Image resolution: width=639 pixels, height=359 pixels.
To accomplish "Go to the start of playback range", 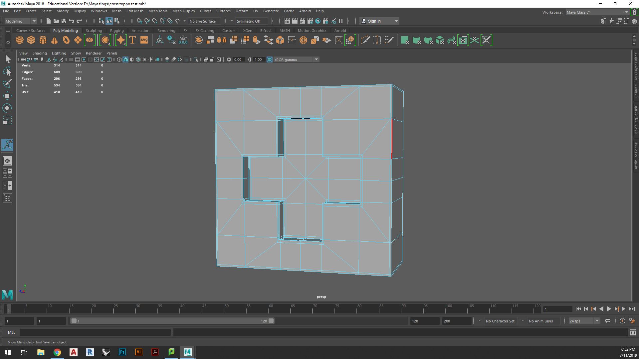I will tap(578, 309).
